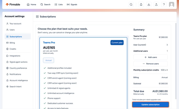Click the bell icon beside sidebar Notifications

[7, 74]
